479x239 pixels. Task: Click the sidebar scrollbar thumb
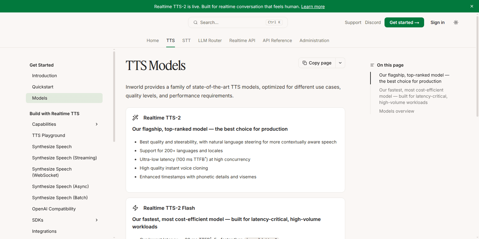point(114,96)
